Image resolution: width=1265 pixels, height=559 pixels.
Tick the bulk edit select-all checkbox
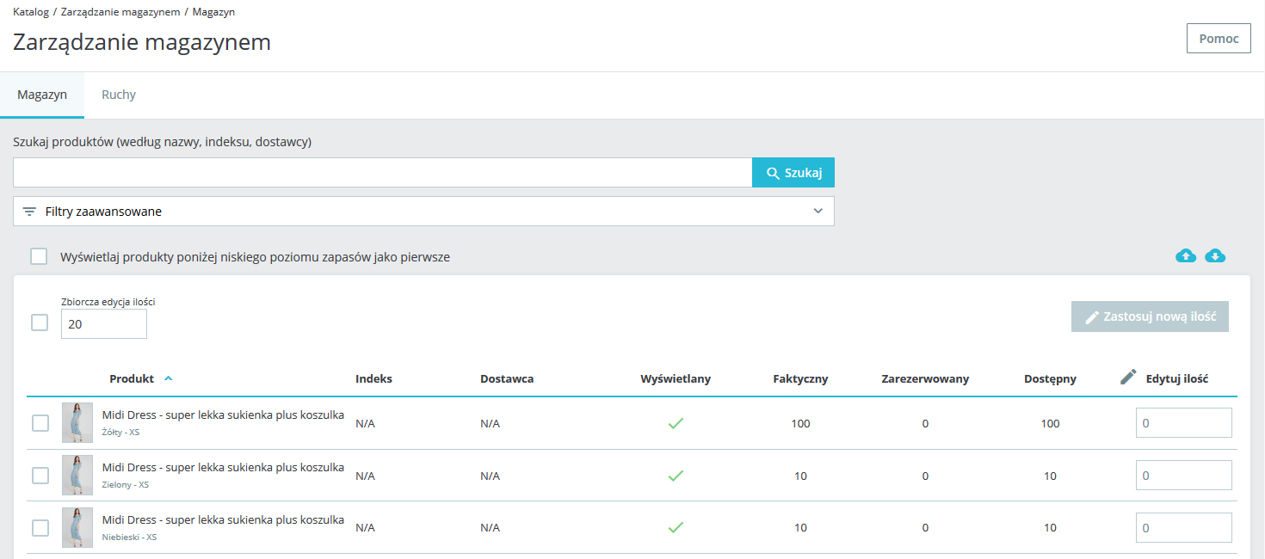(40, 322)
